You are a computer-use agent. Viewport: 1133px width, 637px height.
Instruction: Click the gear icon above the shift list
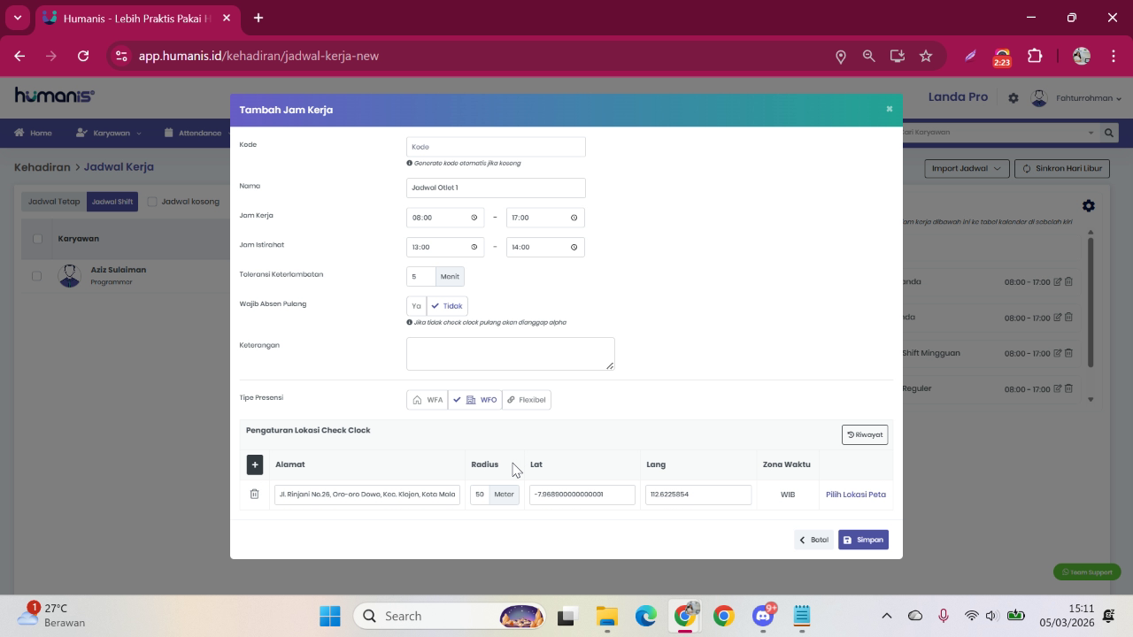coord(1089,206)
